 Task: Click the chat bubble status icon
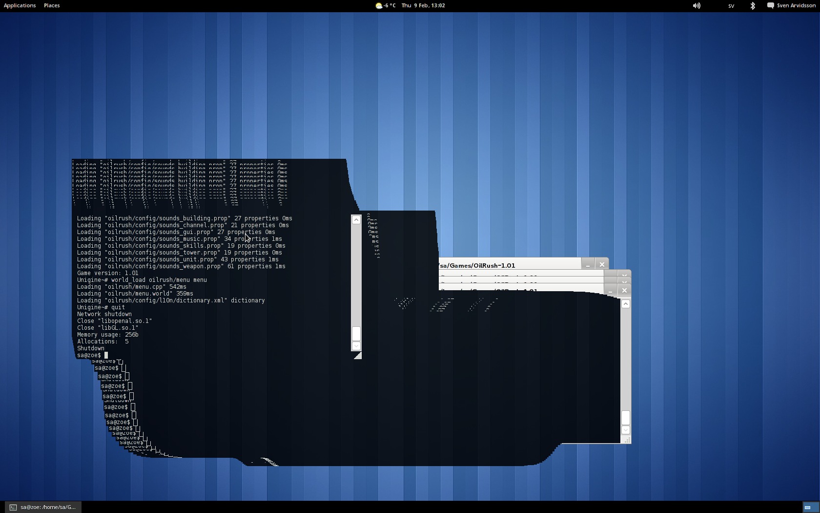click(x=770, y=5)
